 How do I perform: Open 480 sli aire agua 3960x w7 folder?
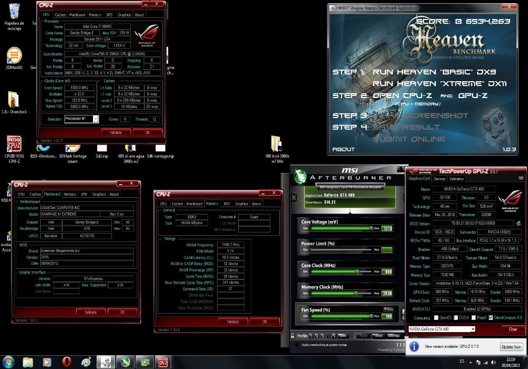point(130,154)
